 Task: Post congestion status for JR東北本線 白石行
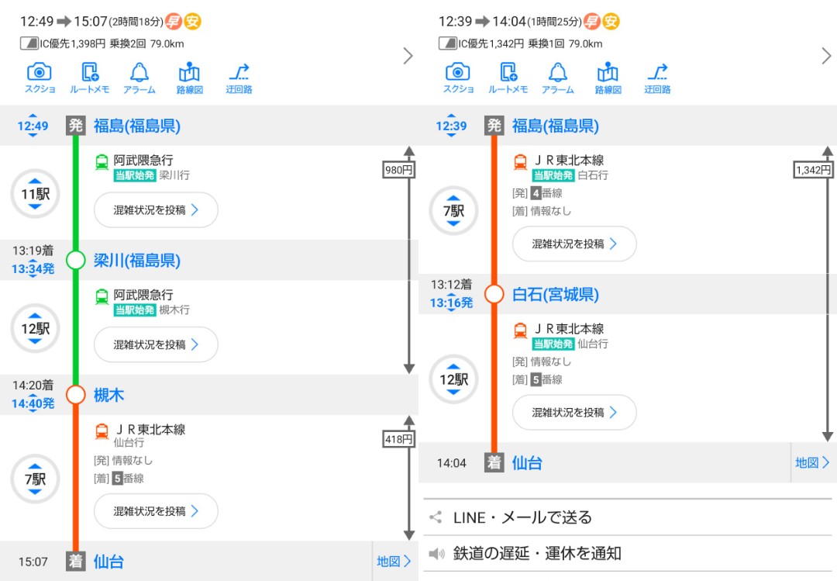point(574,244)
